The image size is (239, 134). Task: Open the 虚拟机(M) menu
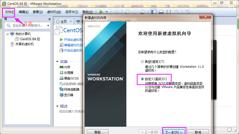coord(54,12)
